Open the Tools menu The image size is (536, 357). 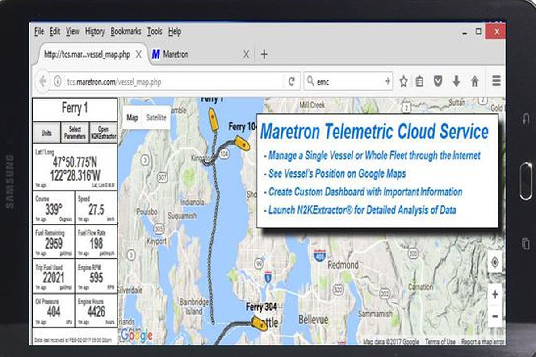tap(155, 32)
